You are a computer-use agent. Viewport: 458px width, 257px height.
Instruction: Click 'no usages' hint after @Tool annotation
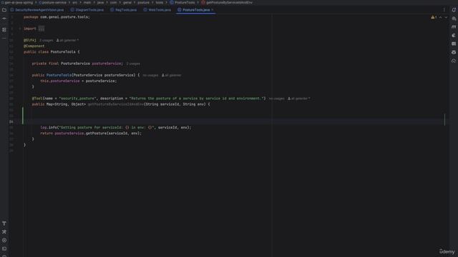[277, 99]
